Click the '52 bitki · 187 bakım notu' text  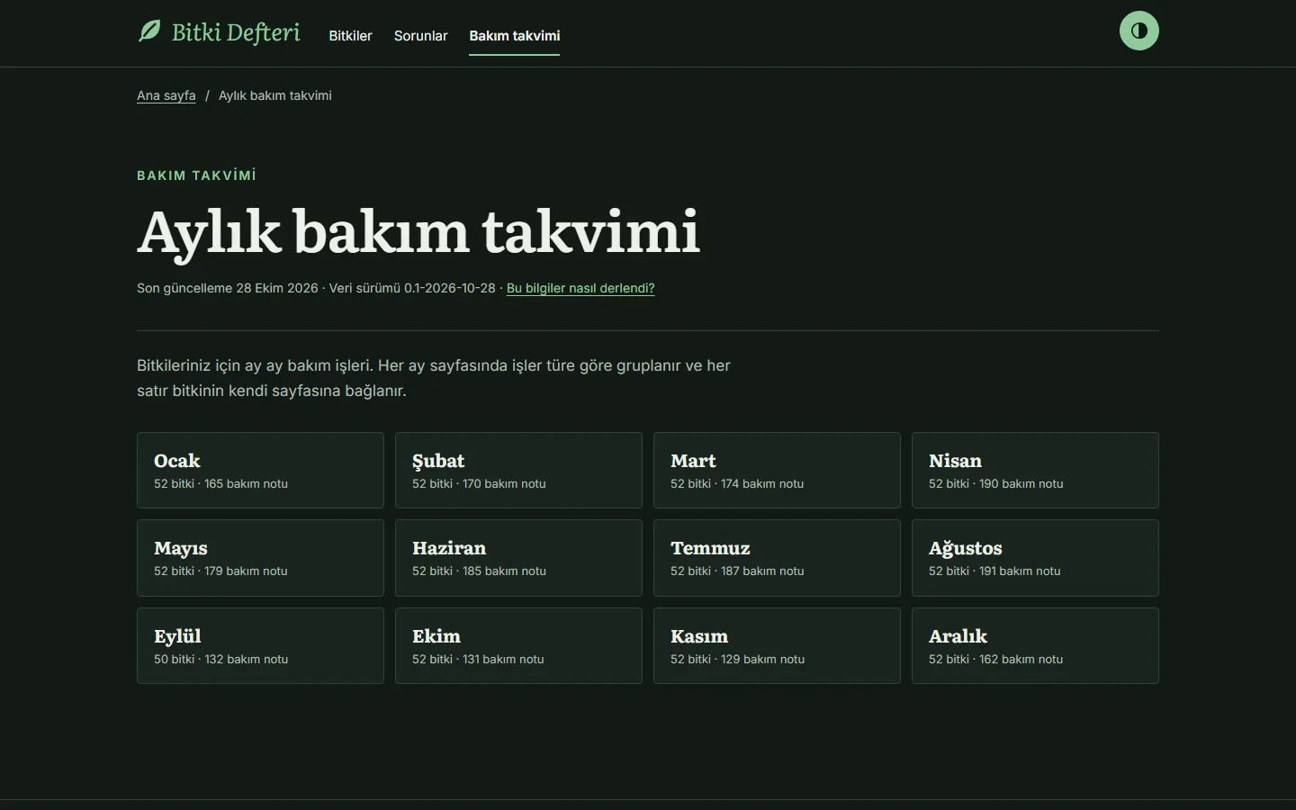pos(737,571)
